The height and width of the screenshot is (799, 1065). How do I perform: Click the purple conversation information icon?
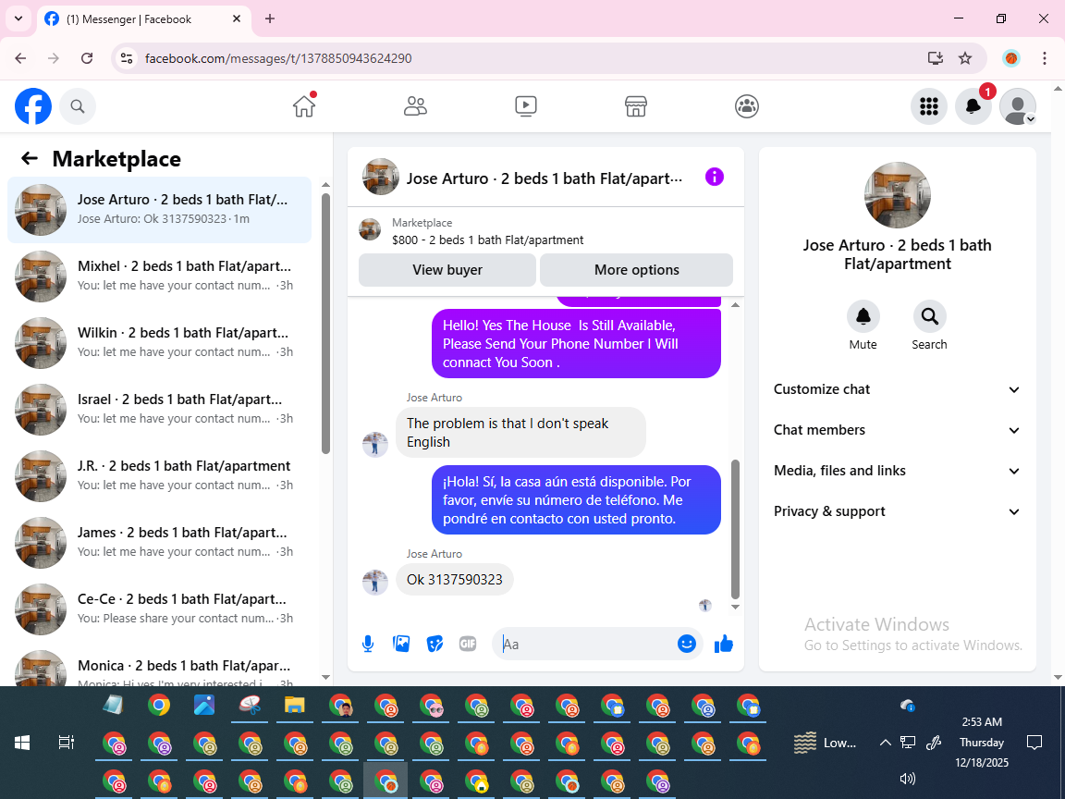pos(715,178)
